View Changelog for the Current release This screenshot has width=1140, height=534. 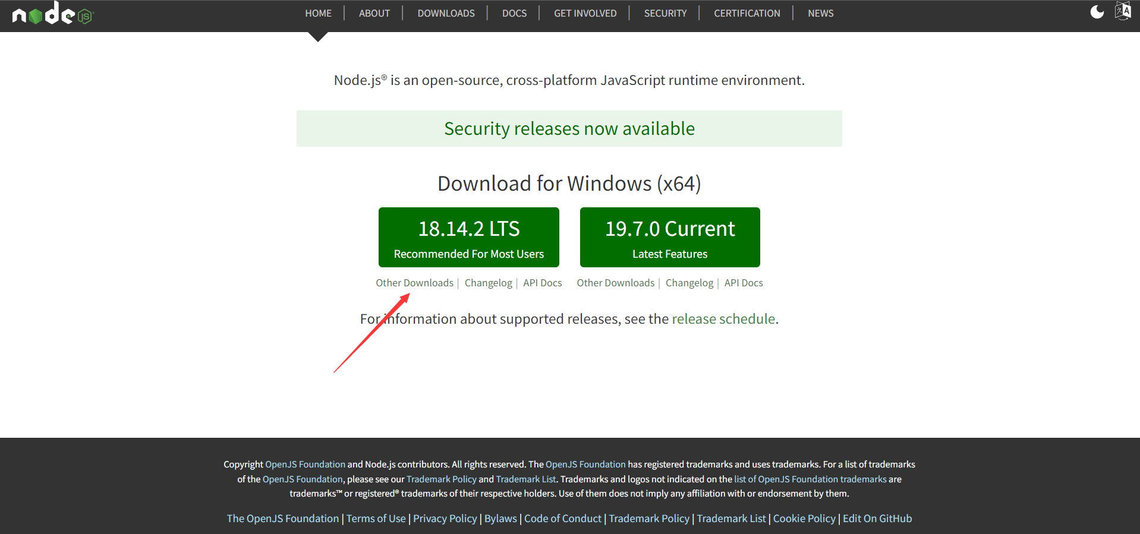click(x=689, y=283)
